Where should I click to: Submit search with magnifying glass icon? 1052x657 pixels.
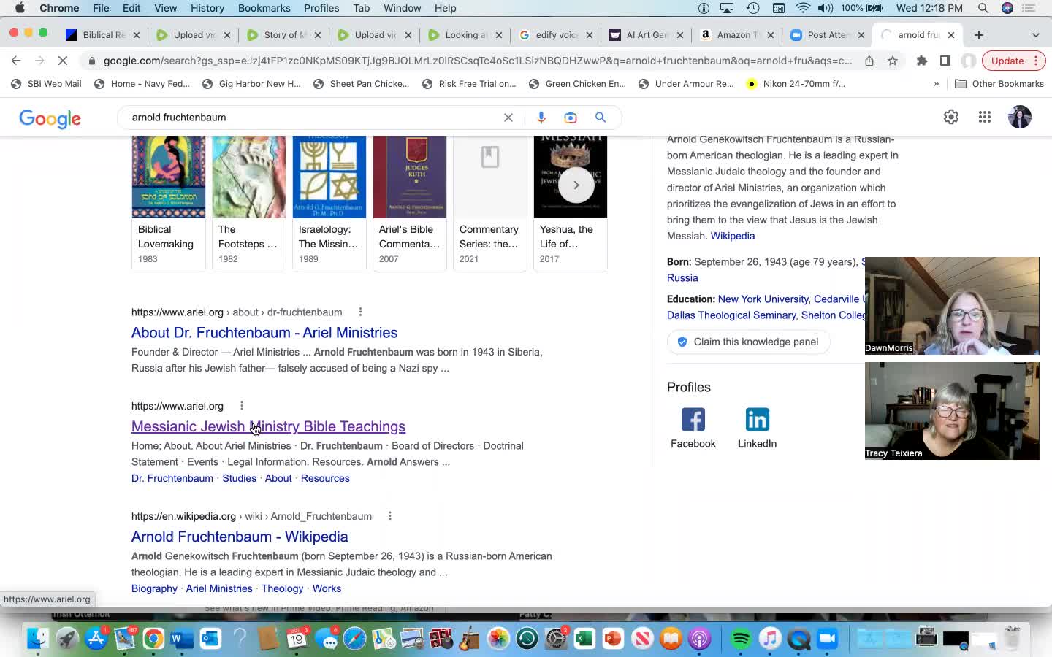coord(601,118)
